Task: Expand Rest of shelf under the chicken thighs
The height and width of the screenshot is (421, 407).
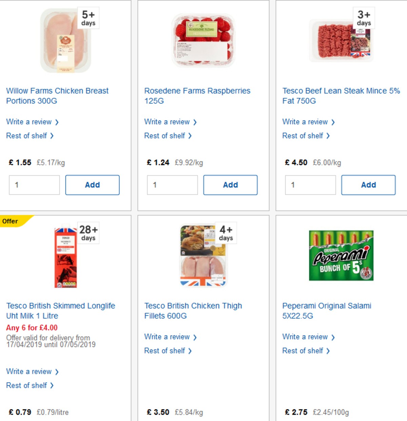Action: 165,351
